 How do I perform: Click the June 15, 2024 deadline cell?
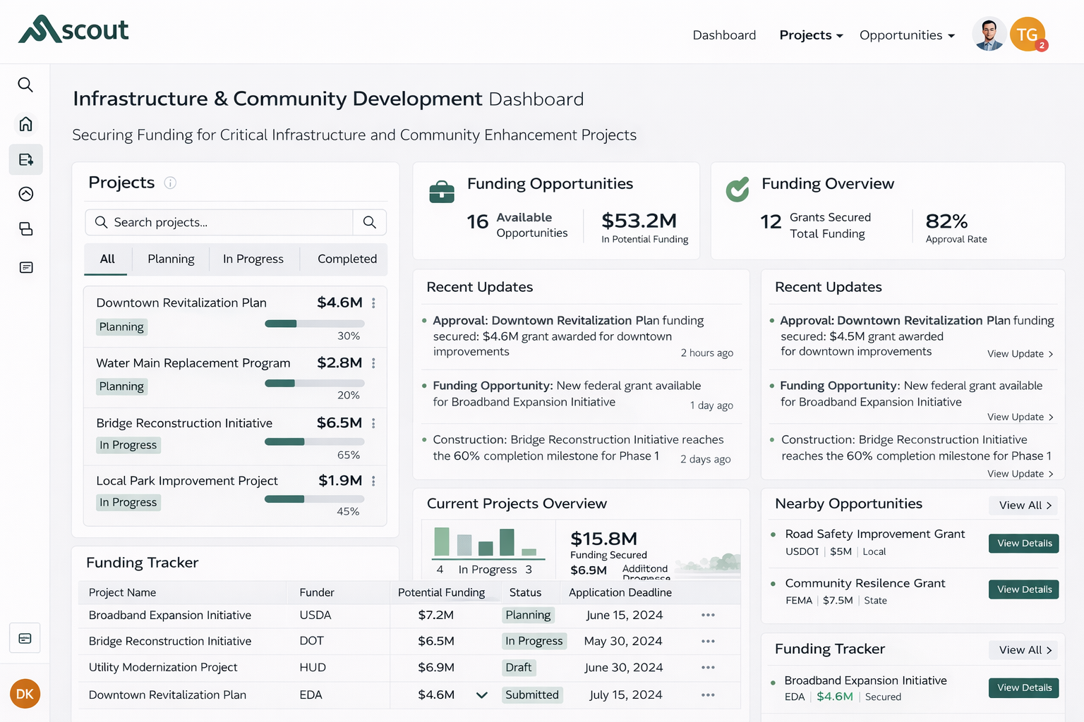(625, 615)
